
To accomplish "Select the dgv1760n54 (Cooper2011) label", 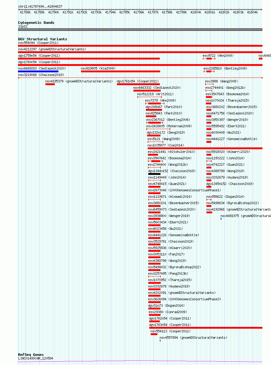I will [x=39, y=62].
